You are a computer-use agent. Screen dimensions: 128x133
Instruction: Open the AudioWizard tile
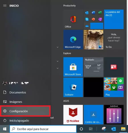tap(114, 115)
